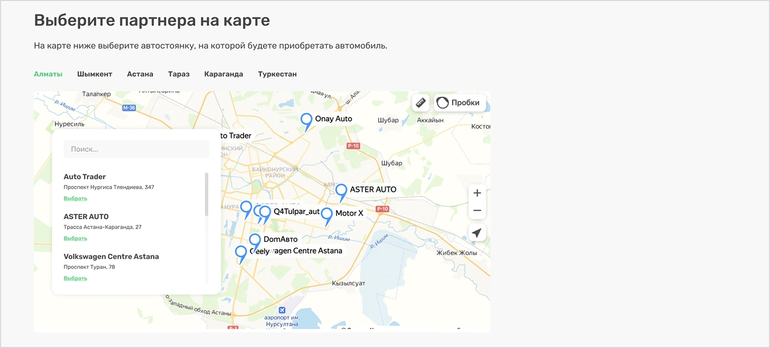Select the Volkswagen Centre Astana map marker
Screen dimensions: 770x348
241,253
